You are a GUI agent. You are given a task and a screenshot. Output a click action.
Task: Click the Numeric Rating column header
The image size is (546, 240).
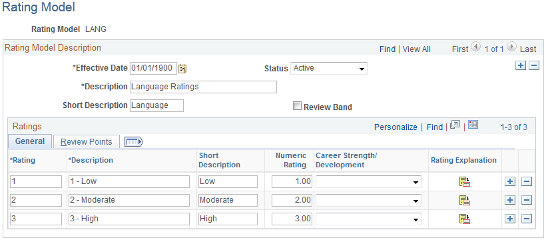(x=291, y=160)
